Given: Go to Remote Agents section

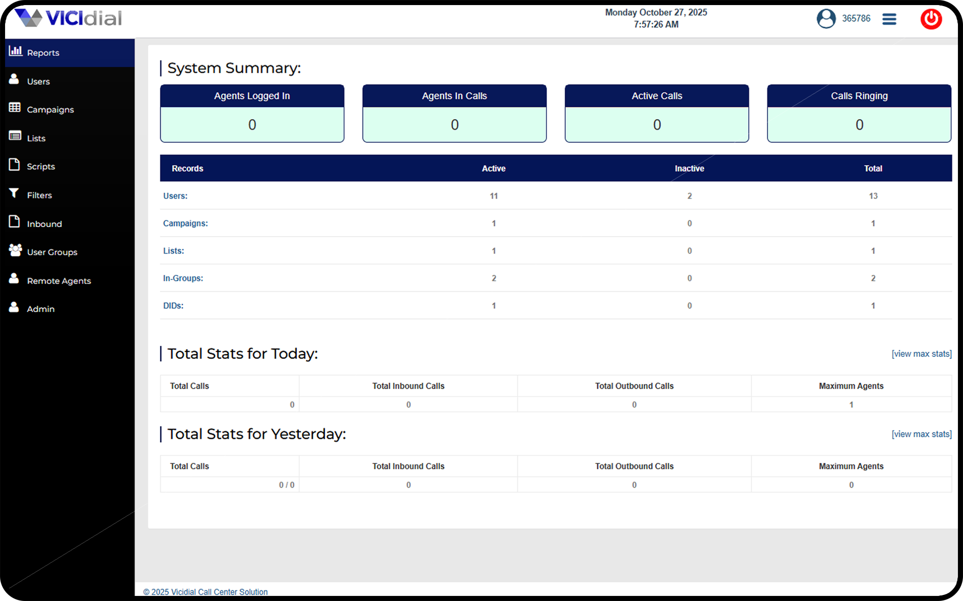Looking at the screenshot, I should point(59,281).
